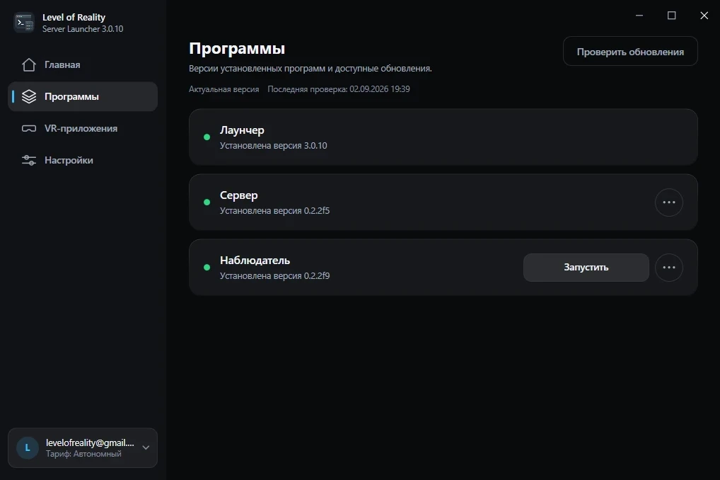The image size is (720, 480).
Task: Click the 'Последняя проверка: 02.09.2026 19:39' text
Action: [339, 89]
